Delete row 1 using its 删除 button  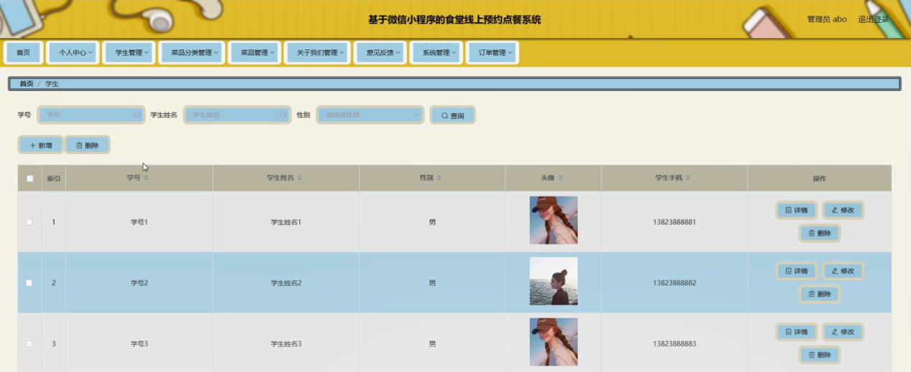point(819,233)
